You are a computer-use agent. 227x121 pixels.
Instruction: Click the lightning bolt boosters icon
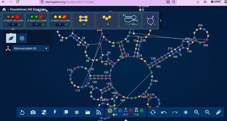tap(55, 112)
